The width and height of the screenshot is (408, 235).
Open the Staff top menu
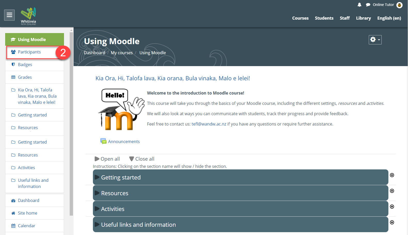point(345,18)
